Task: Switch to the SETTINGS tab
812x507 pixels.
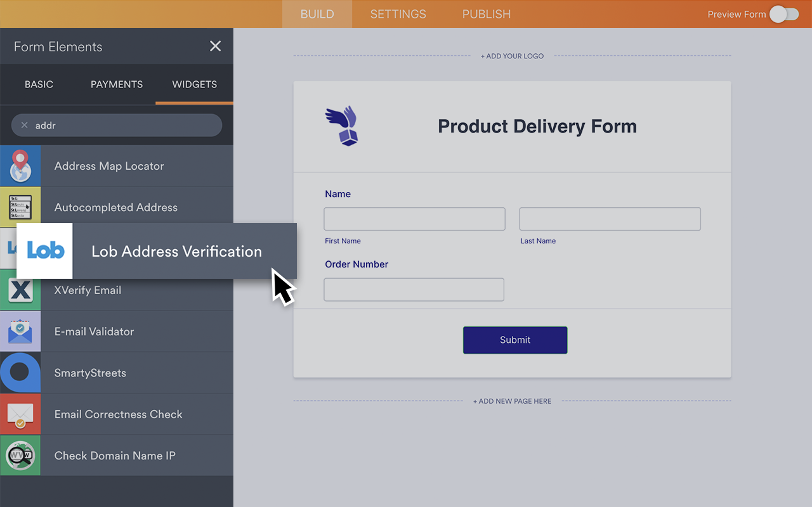Action: (398, 14)
